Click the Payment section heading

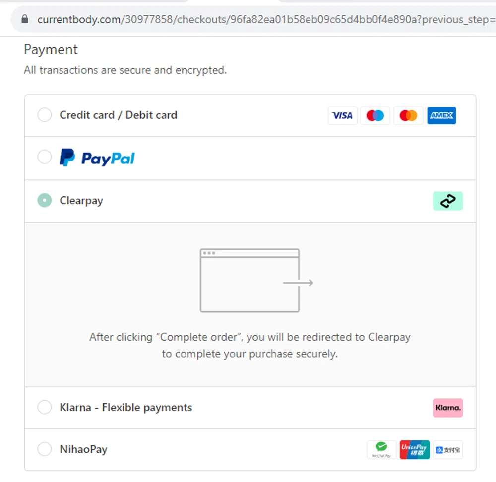(50, 49)
